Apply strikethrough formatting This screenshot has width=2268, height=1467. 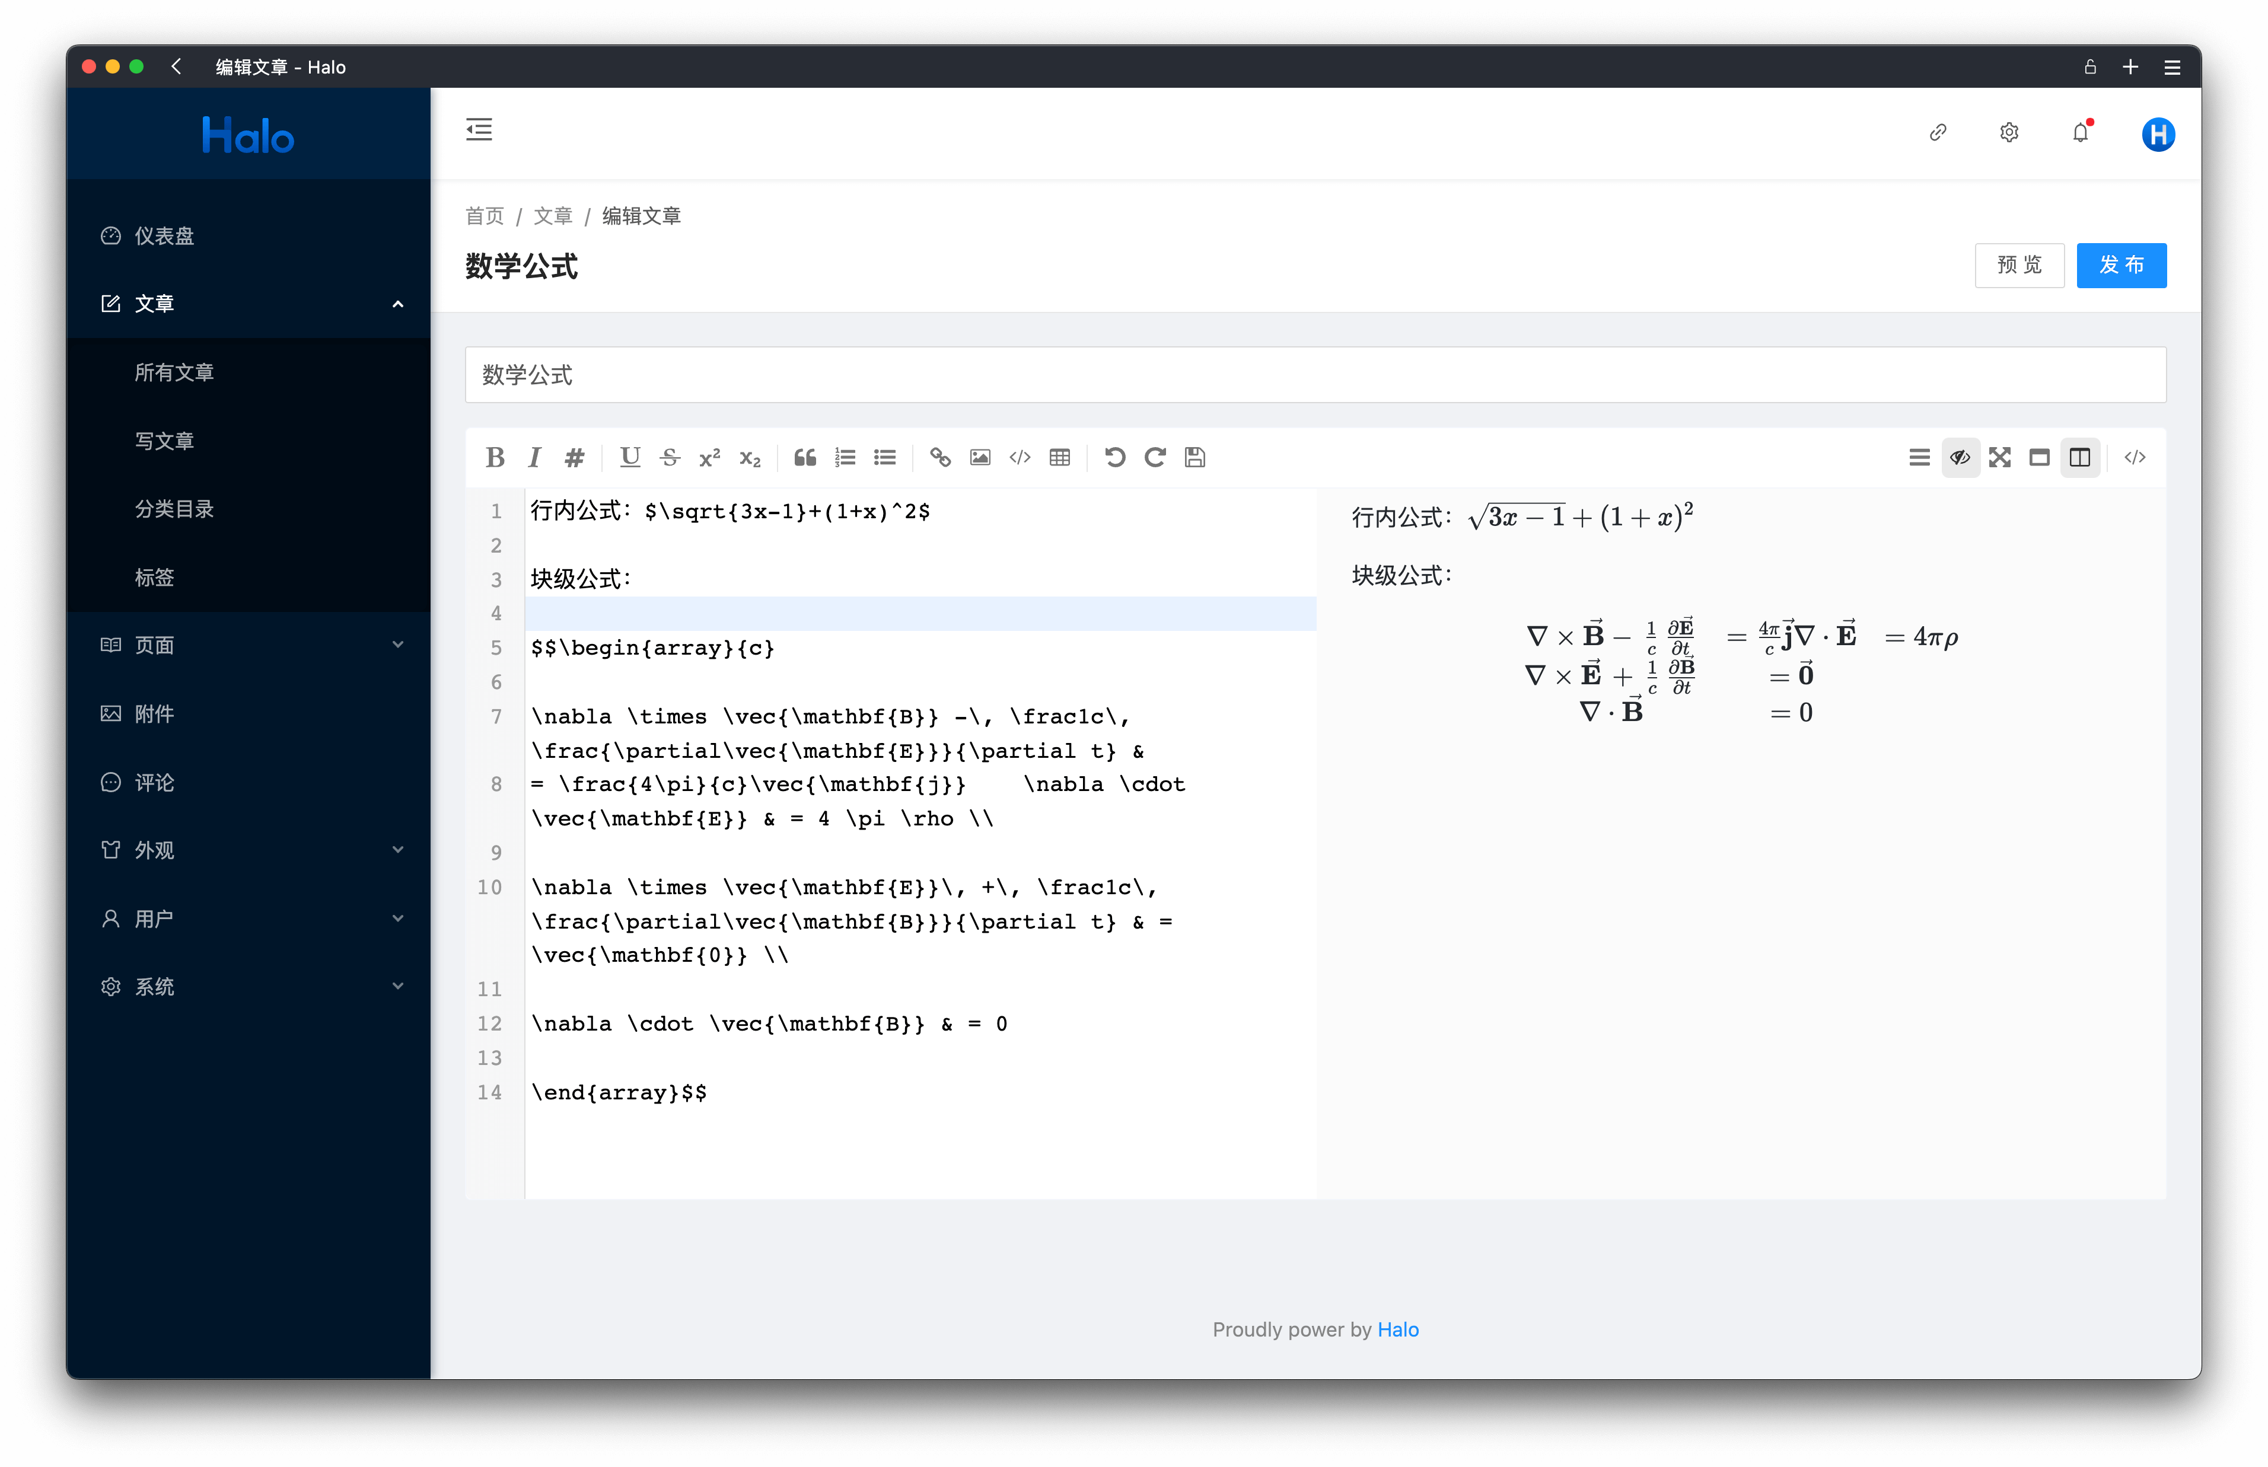click(670, 457)
